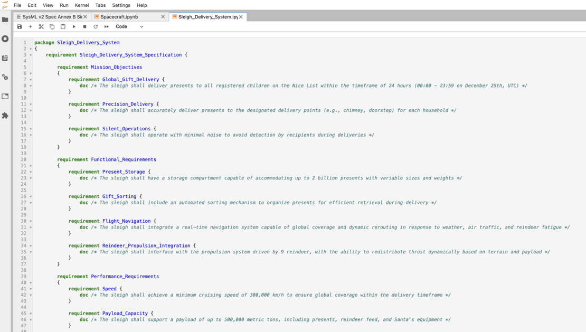586x332 pixels.
Task: Collapse Global_Gift_Delivery fold at line 7
Action: 31,80
